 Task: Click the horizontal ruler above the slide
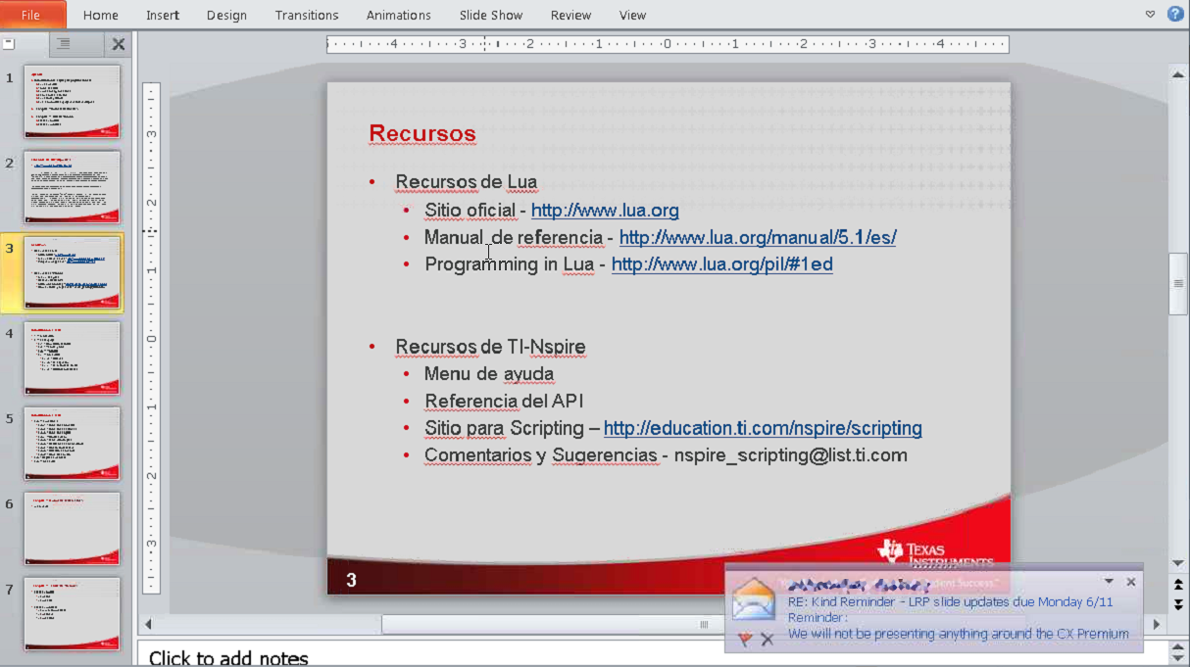coord(668,44)
